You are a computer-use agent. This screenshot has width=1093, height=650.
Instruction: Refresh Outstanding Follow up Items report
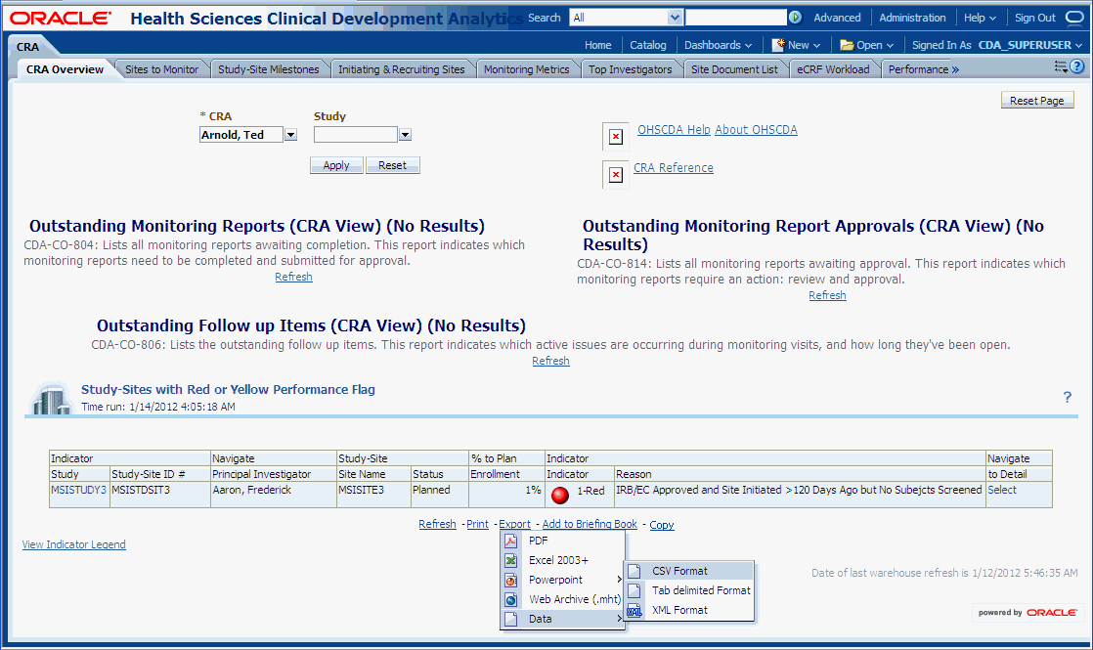[550, 361]
